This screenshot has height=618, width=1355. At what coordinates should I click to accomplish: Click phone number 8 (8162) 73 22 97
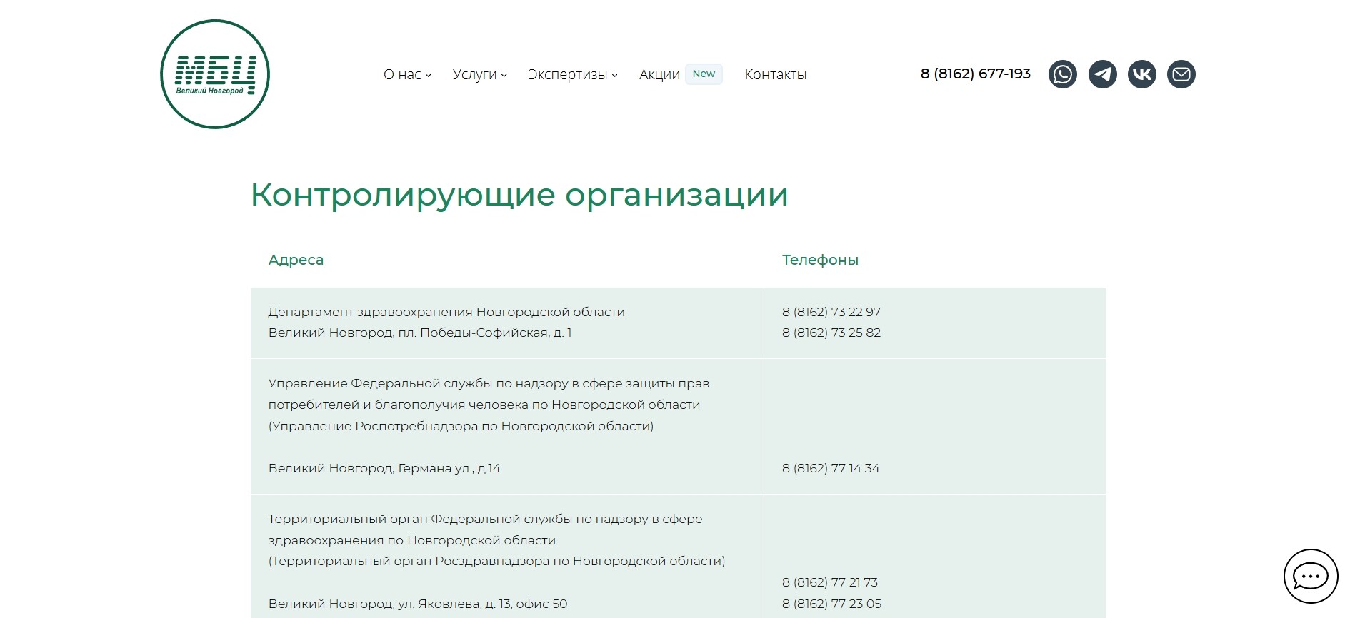pyautogui.click(x=831, y=312)
